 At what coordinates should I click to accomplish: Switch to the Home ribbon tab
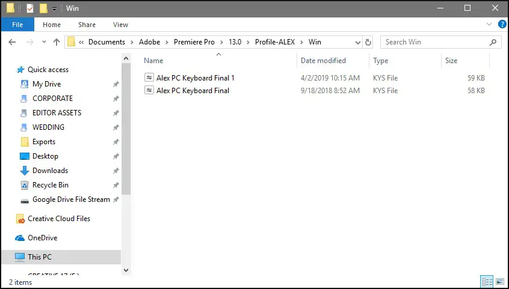(x=52, y=25)
